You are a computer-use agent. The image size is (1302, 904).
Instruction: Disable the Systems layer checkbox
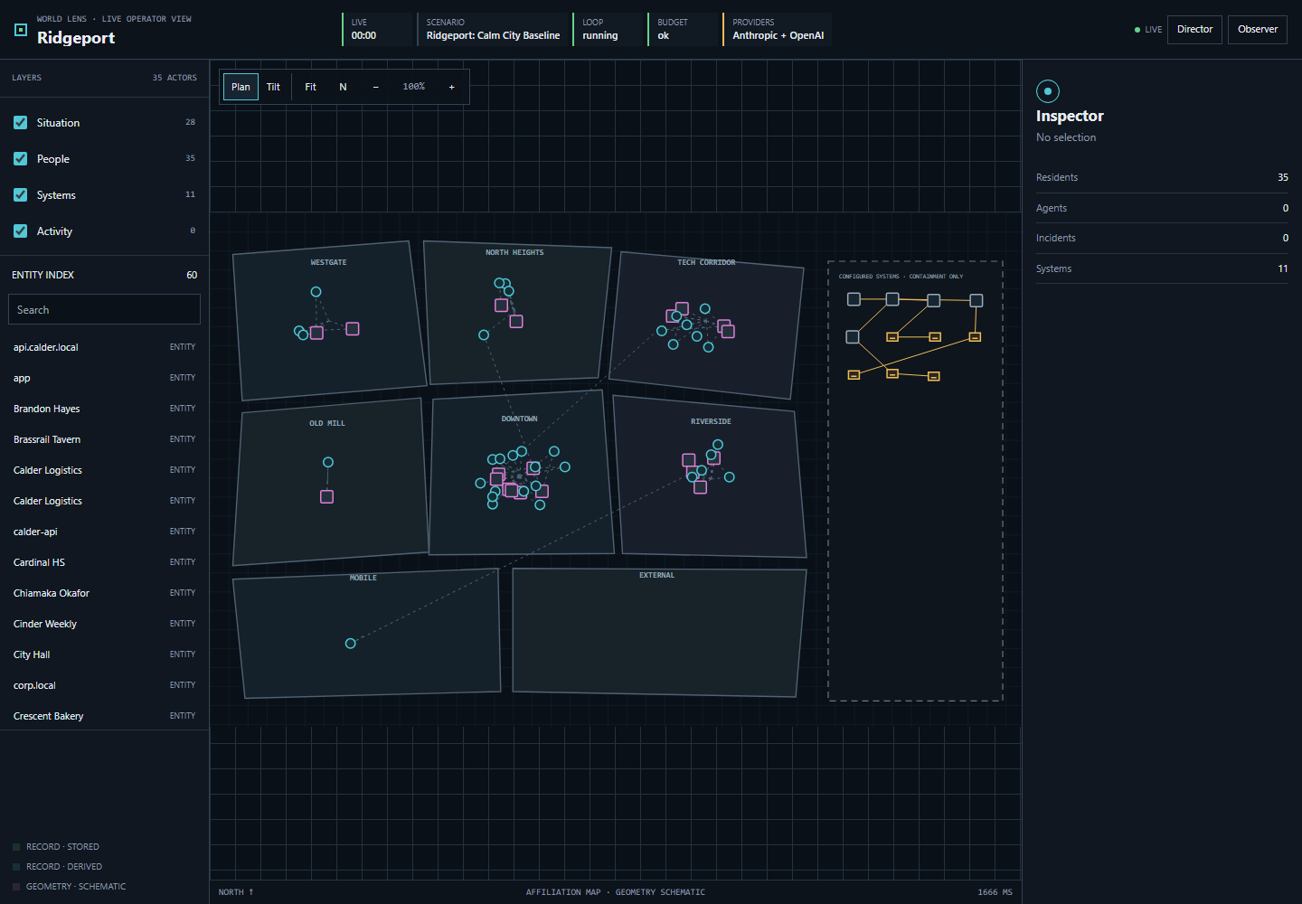pos(21,195)
